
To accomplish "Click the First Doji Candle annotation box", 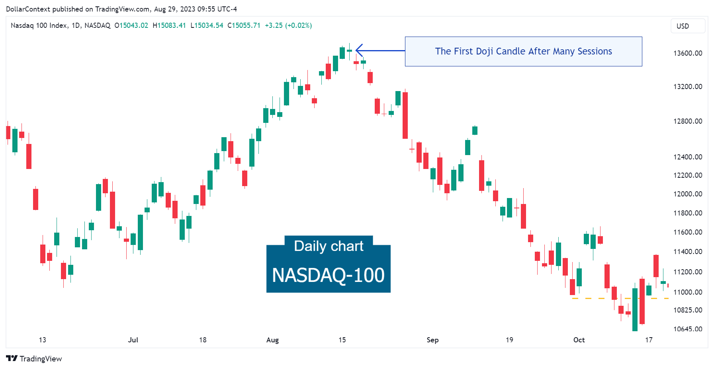I will tap(523, 51).
